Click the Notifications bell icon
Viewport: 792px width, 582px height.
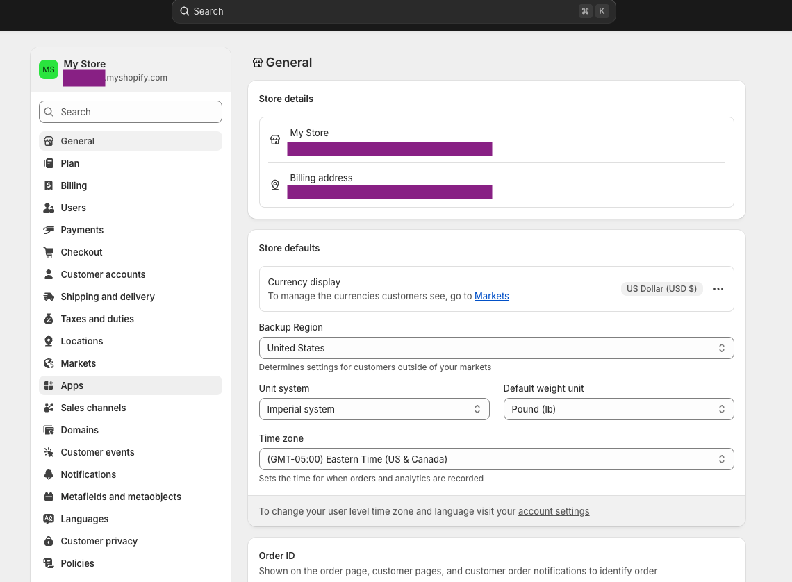(49, 474)
